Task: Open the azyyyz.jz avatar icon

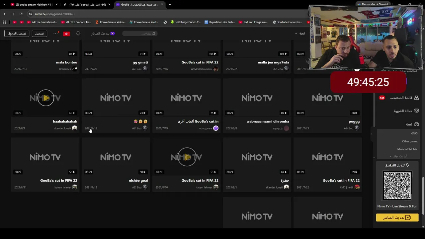Action: coord(287,128)
